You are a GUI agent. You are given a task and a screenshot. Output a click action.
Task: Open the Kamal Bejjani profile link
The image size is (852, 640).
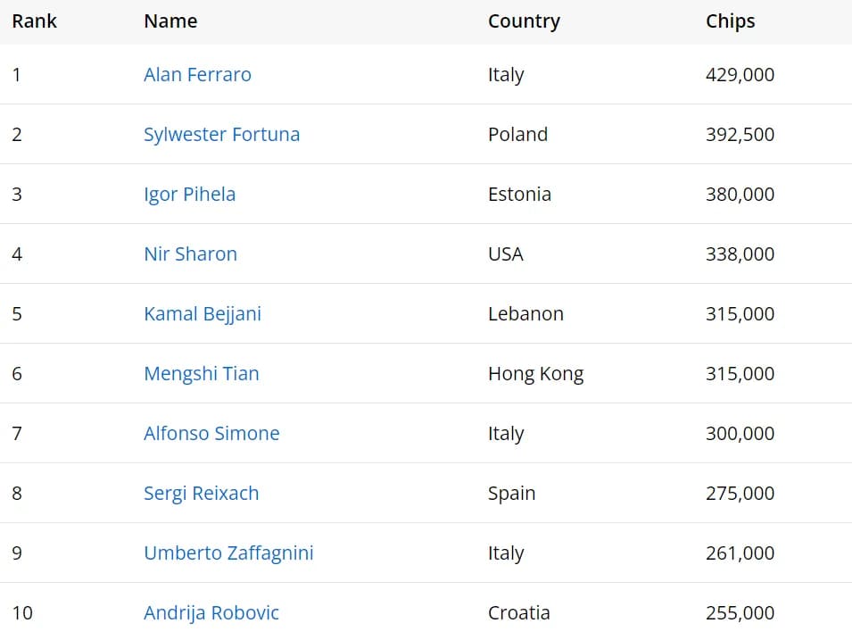[203, 313]
